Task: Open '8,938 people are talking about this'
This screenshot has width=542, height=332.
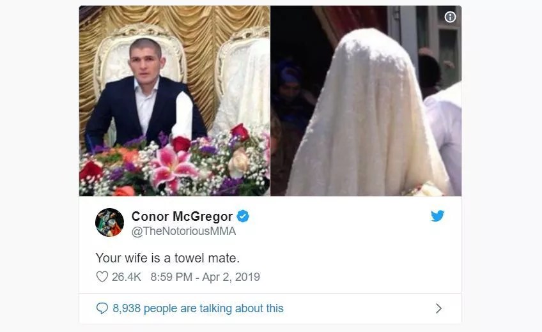Action: pos(198,308)
